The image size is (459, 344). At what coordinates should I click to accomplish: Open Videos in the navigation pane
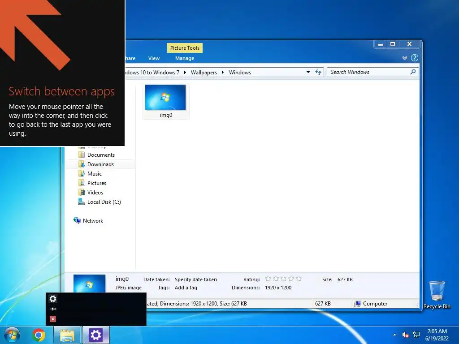pos(95,192)
